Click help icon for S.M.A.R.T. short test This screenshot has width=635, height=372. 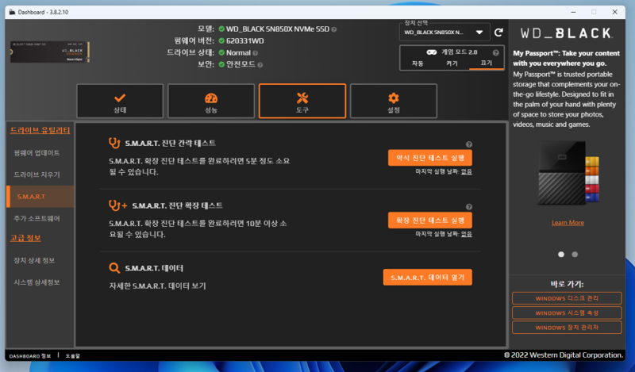(x=468, y=144)
